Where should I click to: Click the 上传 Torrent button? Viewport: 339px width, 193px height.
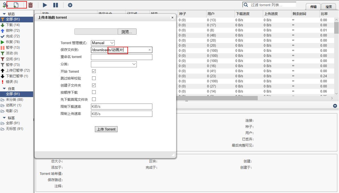point(106,129)
